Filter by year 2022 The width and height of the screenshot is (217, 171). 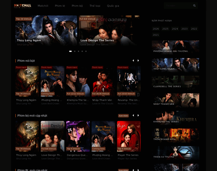(x=194, y=29)
